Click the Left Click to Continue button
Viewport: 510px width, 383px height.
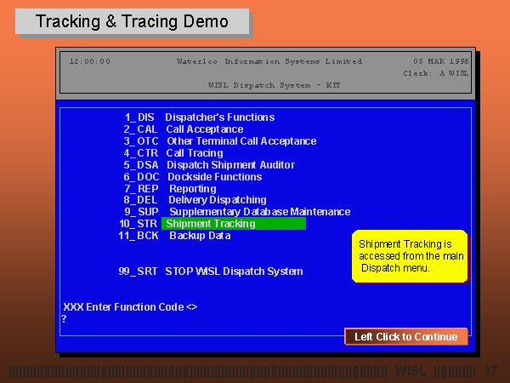(406, 336)
